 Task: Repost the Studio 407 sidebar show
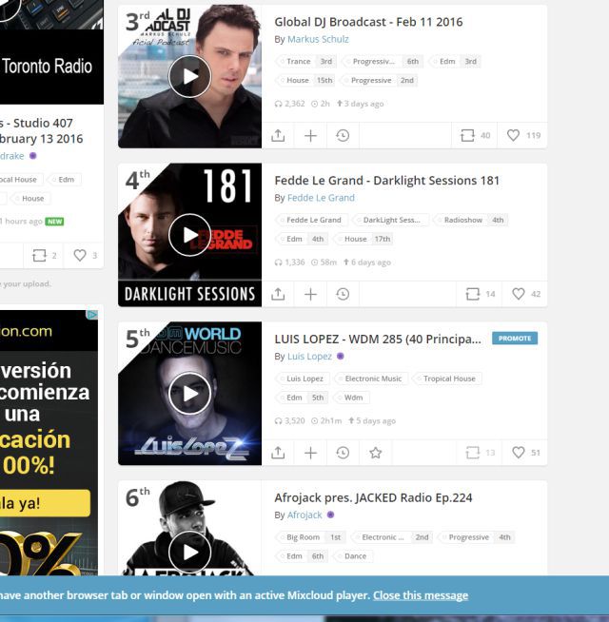44,256
